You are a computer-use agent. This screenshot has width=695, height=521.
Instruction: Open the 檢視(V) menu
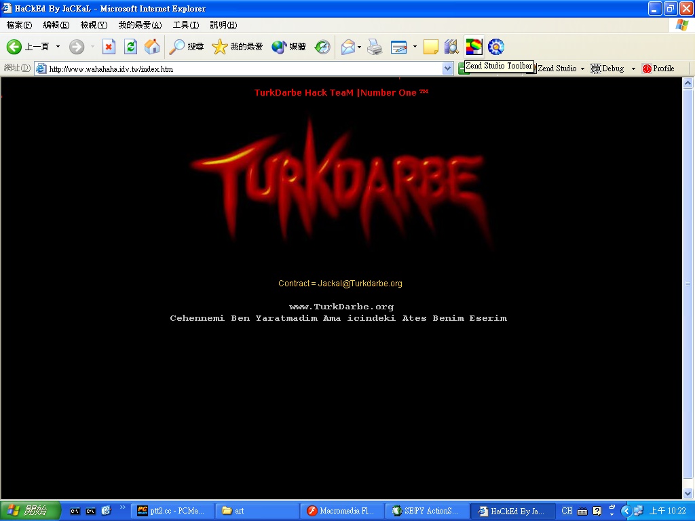click(94, 25)
